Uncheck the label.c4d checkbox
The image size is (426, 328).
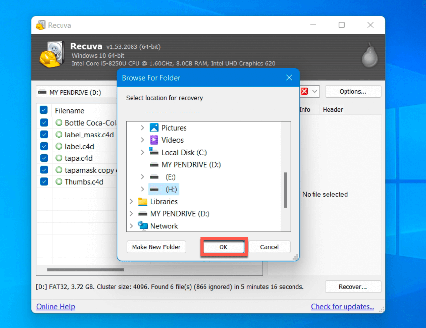coord(44,146)
